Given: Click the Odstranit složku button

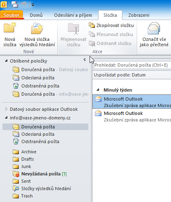Looking at the screenshot, I should [x=110, y=43].
